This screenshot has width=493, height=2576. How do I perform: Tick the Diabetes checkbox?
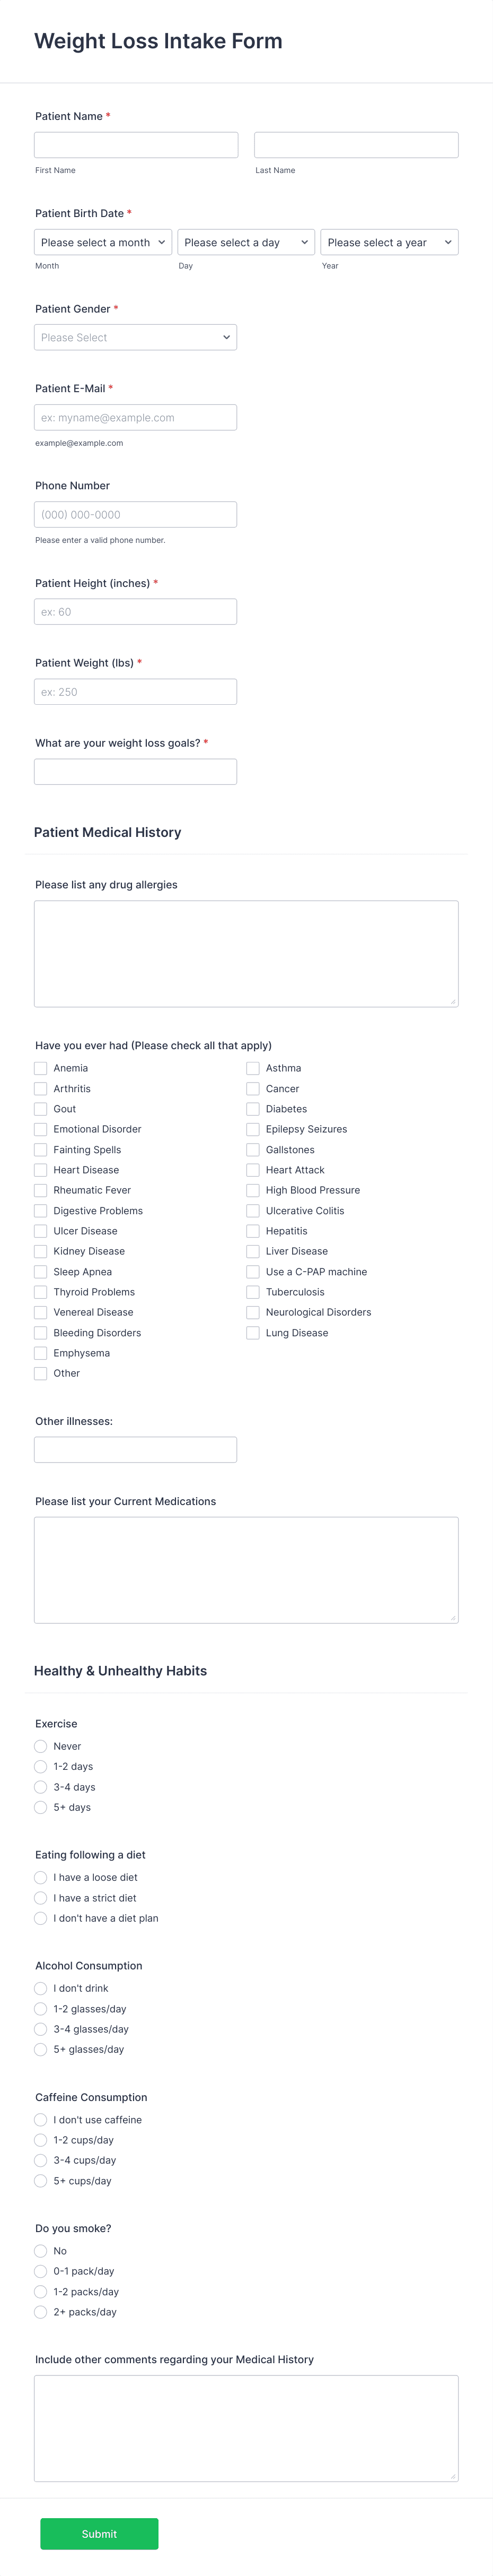pyautogui.click(x=253, y=1109)
